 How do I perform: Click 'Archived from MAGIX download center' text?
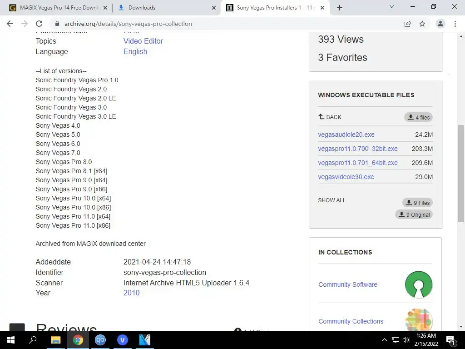click(x=91, y=244)
